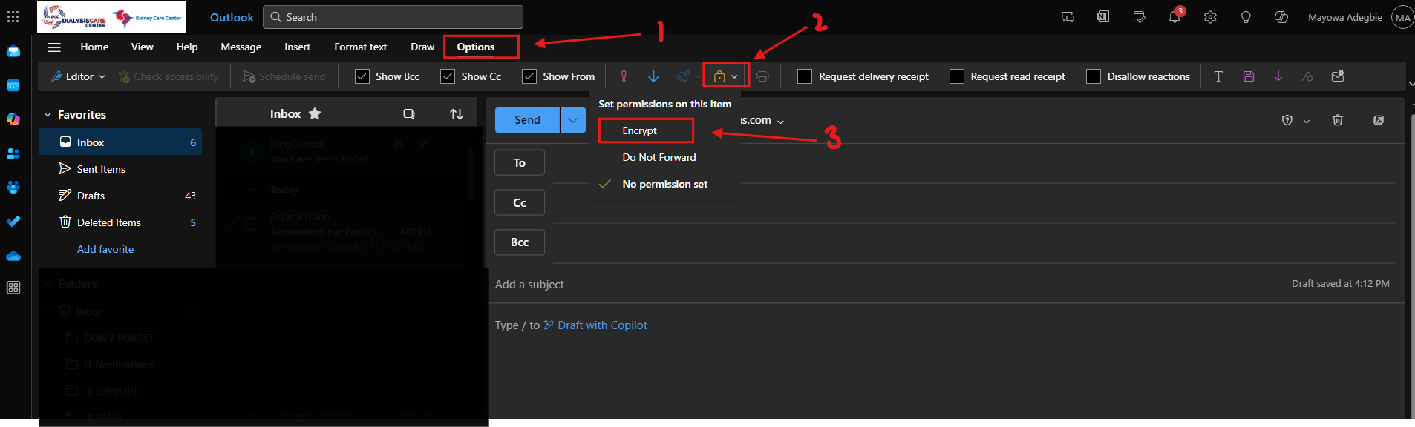Click the Select mode icon in Inbox header
The width and height of the screenshot is (1415, 427).
(408, 113)
